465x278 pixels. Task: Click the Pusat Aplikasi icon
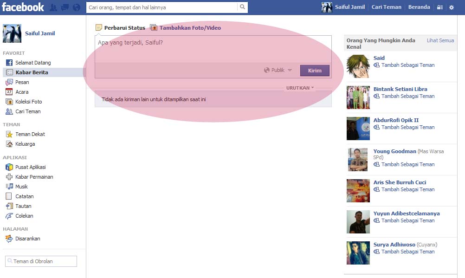tap(9, 167)
